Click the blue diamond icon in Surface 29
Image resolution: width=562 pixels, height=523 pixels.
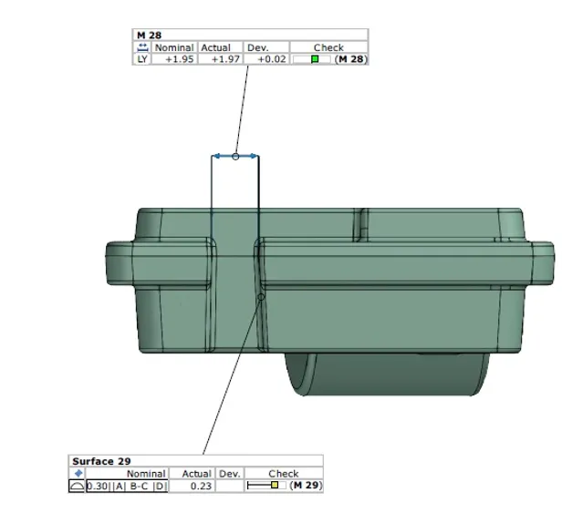[x=78, y=474]
